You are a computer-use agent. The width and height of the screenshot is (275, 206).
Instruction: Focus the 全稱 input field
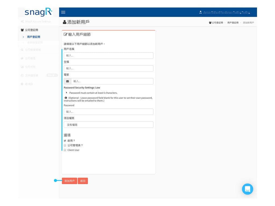tap(108, 68)
